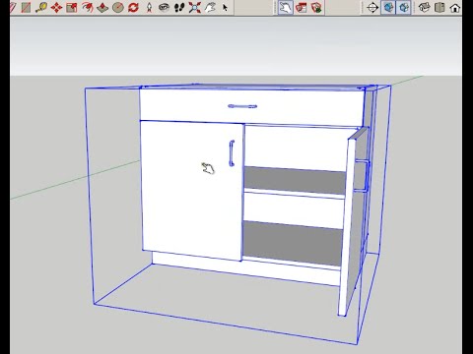Select the Move tool with red arrows
The width and height of the screenshot is (473, 354).
(56, 7)
